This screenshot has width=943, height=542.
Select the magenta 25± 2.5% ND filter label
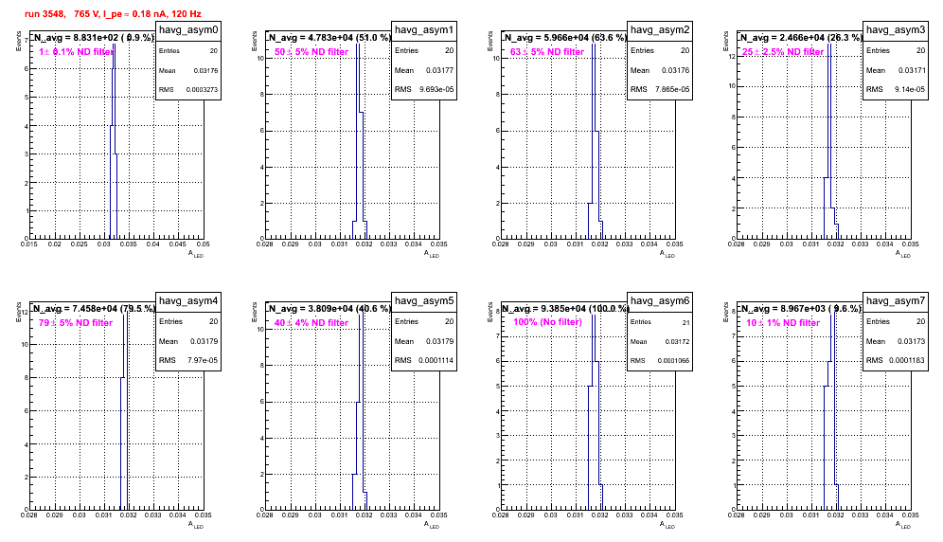783,52
